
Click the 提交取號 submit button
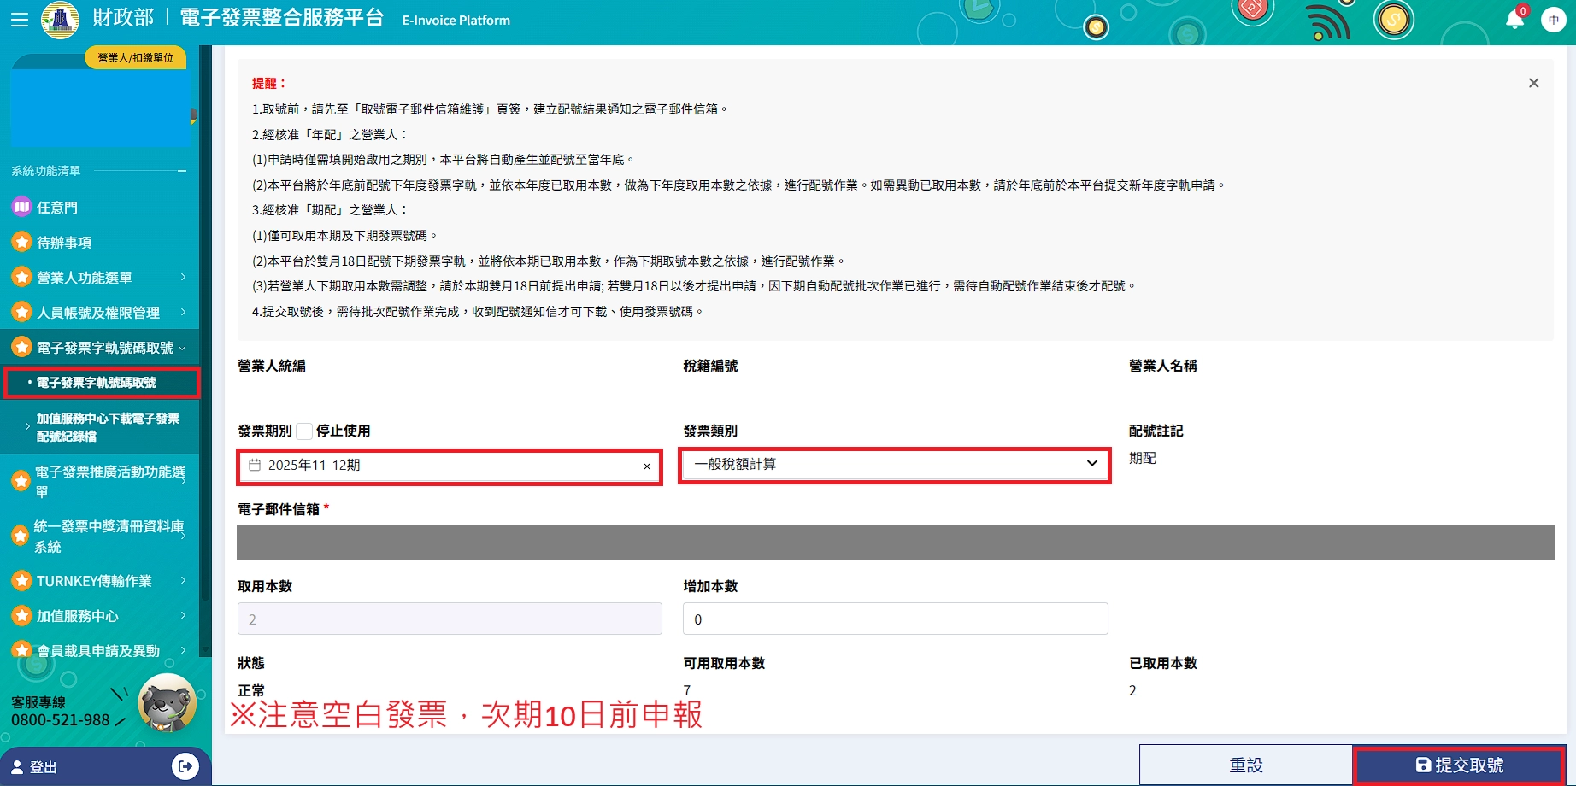point(1459,765)
